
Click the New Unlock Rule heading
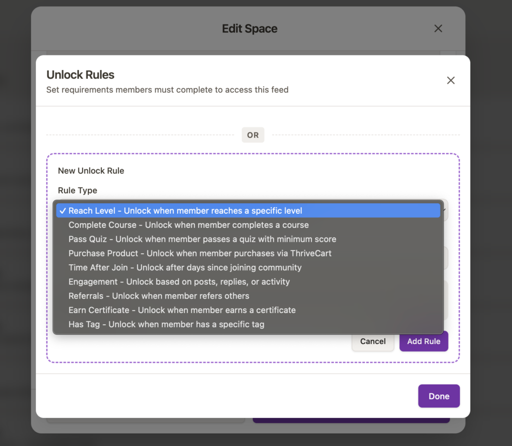(91, 171)
